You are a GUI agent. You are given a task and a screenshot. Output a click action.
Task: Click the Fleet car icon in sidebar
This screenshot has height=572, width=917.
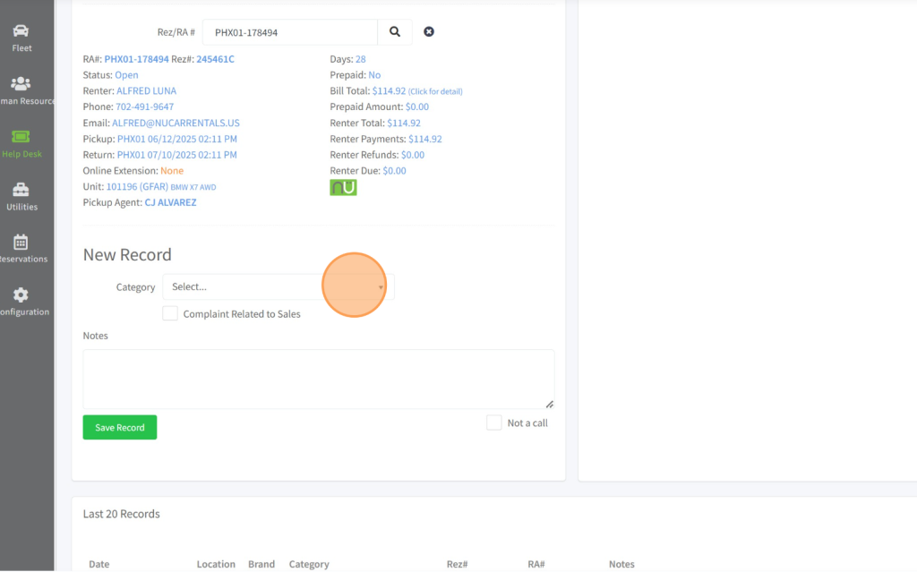[x=21, y=31]
